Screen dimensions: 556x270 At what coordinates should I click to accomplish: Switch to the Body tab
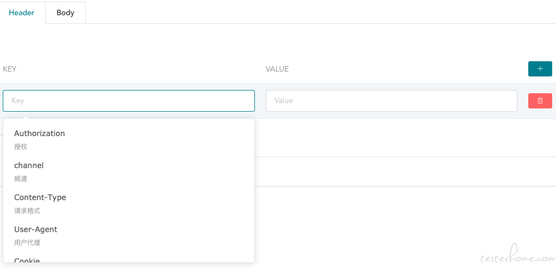pos(66,12)
